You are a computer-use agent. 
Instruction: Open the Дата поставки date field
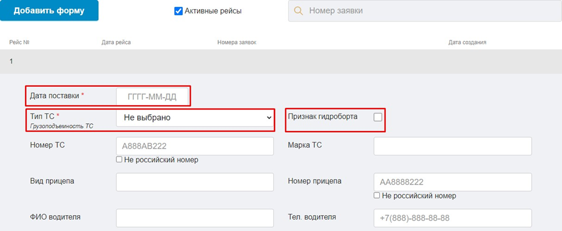click(153, 96)
